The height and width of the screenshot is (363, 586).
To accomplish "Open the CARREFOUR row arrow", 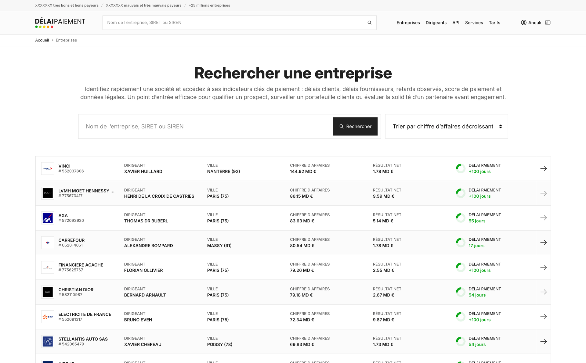I will click(543, 243).
